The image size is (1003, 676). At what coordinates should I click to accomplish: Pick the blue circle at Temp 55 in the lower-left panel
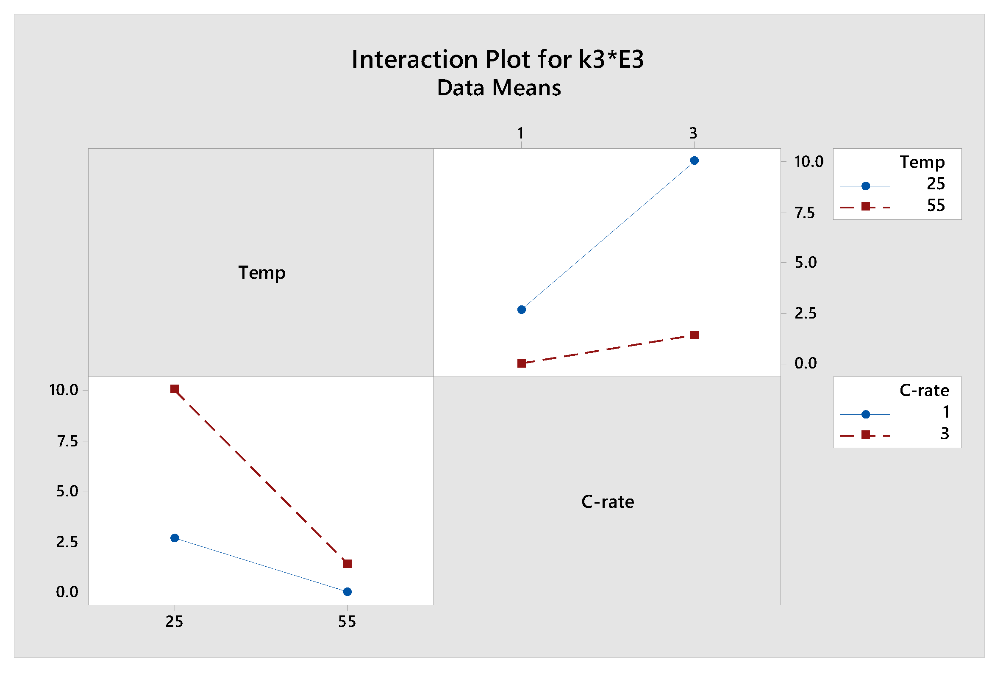click(x=347, y=592)
